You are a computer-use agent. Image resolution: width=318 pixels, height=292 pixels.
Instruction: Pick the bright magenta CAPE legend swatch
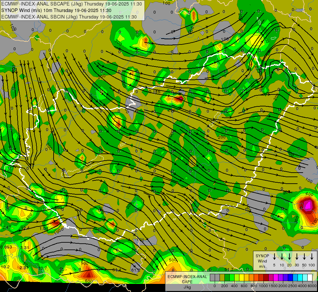point(276,277)
